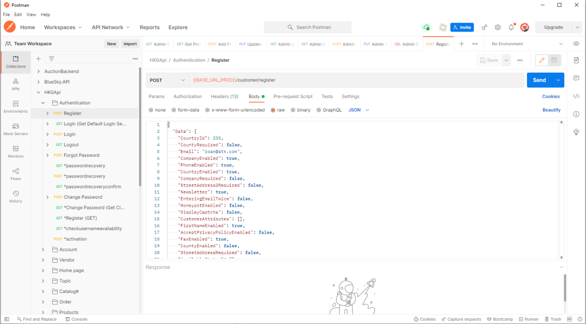Switch to edit mode pencil icon
Viewport: 586px width, 324px height.
point(542,60)
